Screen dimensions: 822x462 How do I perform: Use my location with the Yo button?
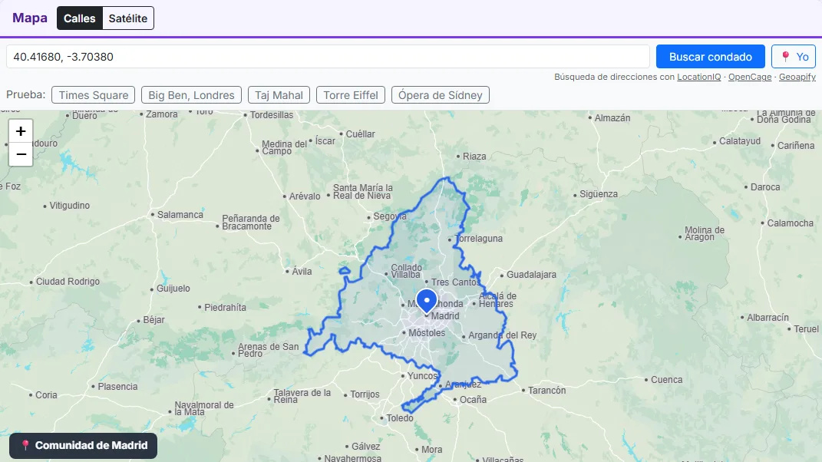(x=794, y=57)
